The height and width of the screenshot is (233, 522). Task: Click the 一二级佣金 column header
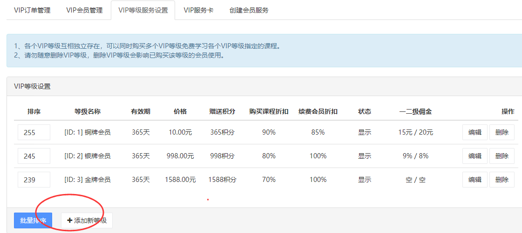pyautogui.click(x=415, y=111)
